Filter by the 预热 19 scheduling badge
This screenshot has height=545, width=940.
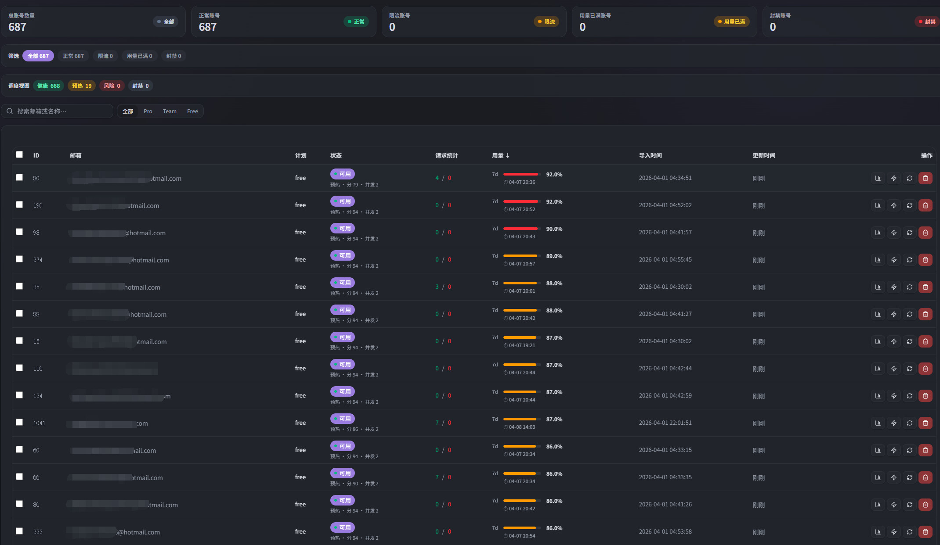point(82,86)
